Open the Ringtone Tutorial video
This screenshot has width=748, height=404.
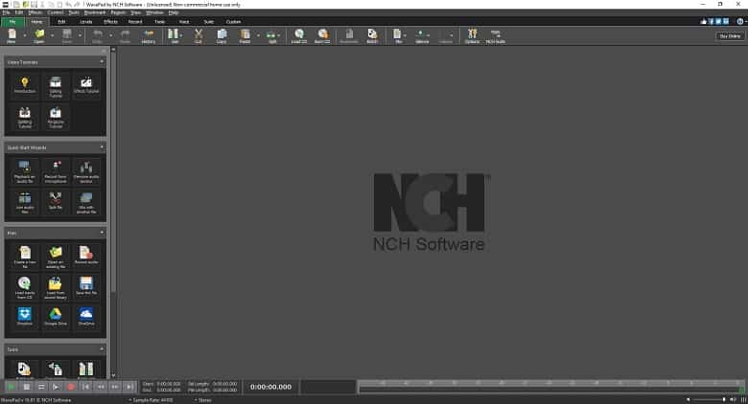56,117
